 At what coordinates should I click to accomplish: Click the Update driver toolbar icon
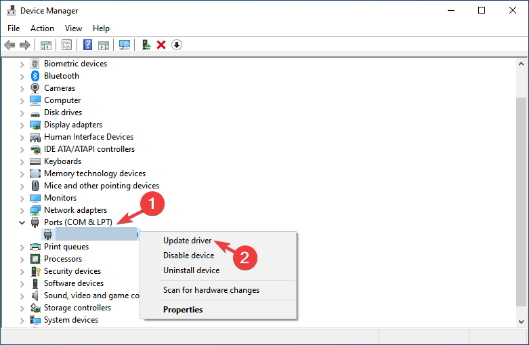click(146, 45)
